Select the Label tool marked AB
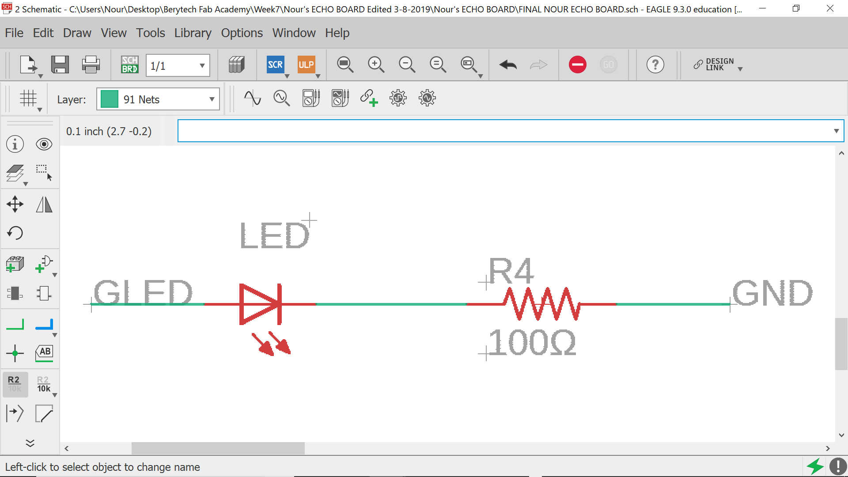The image size is (848, 477). (x=44, y=353)
